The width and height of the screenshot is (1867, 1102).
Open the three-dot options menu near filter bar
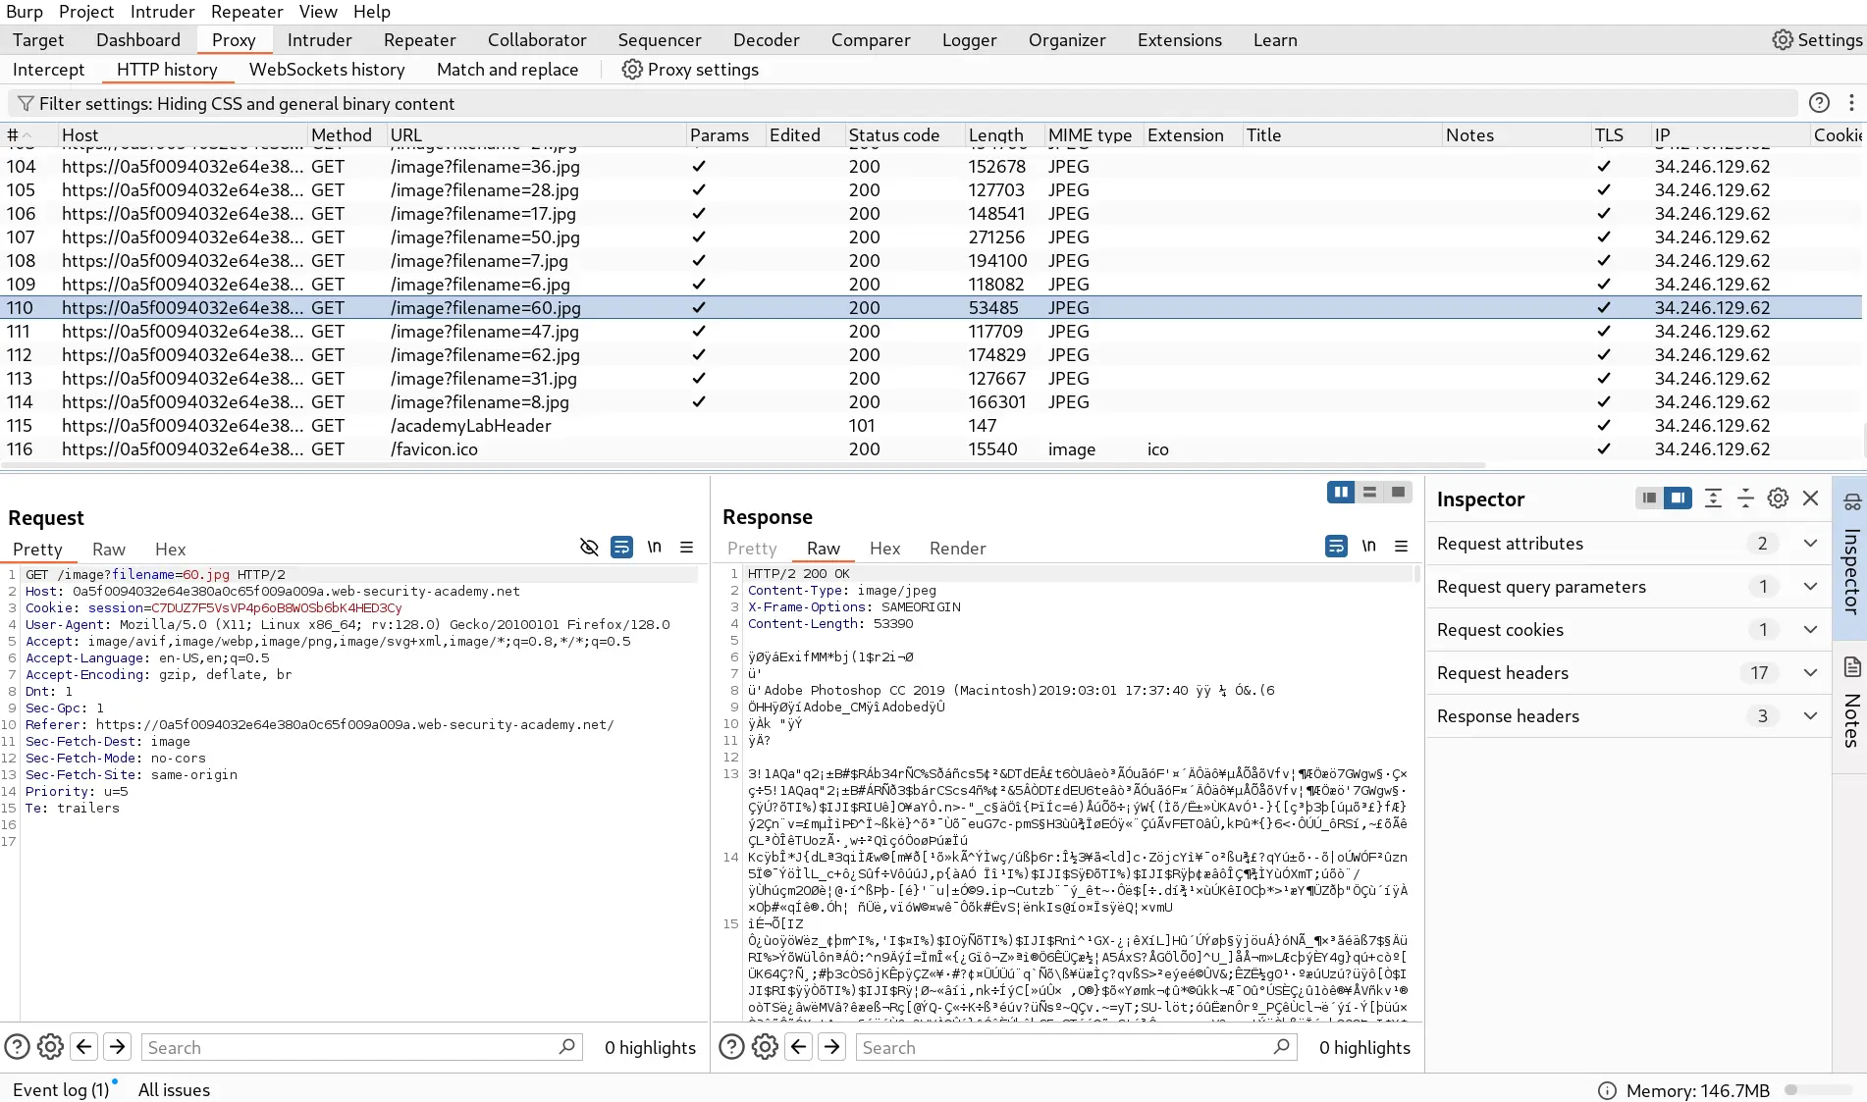tap(1851, 103)
